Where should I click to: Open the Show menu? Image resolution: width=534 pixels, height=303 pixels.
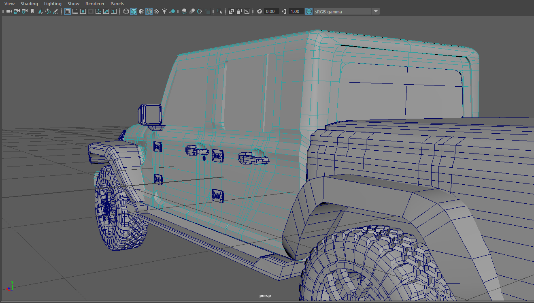[x=73, y=4]
